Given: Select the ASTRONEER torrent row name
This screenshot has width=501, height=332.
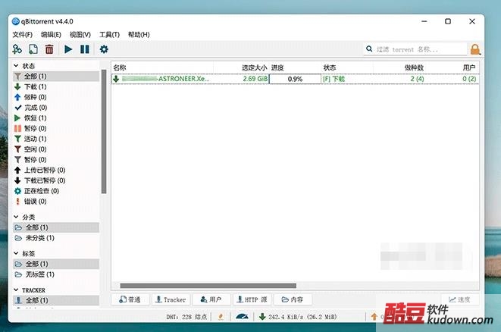Looking at the screenshot, I should click(165, 79).
